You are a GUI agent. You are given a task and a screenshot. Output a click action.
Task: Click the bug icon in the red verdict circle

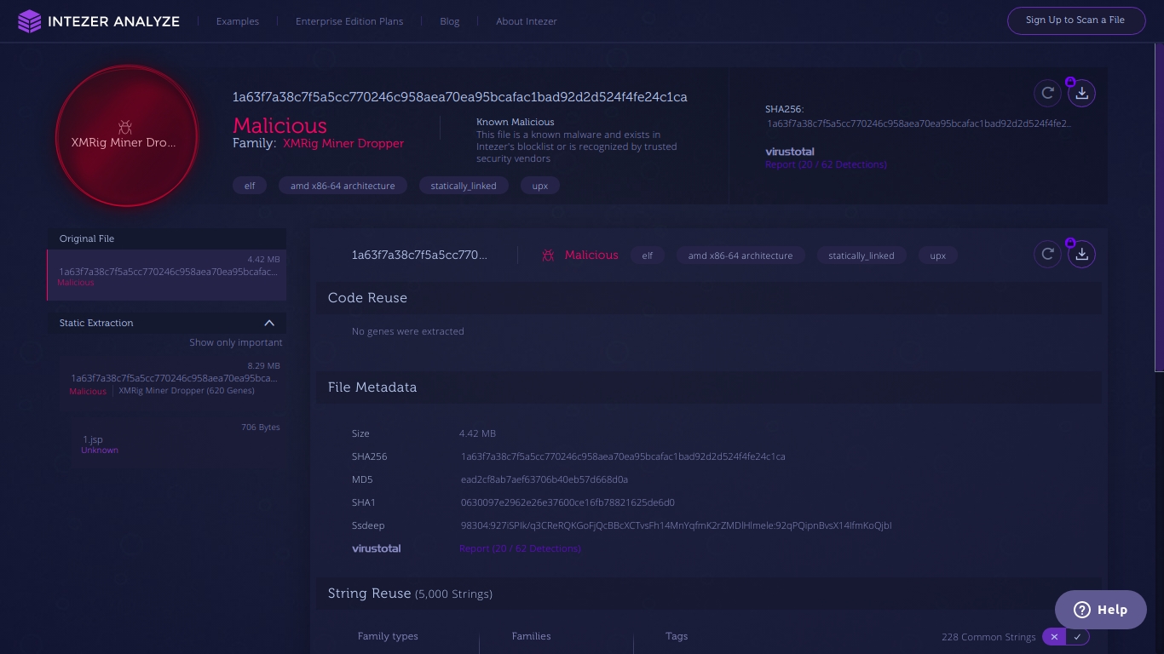[125, 126]
